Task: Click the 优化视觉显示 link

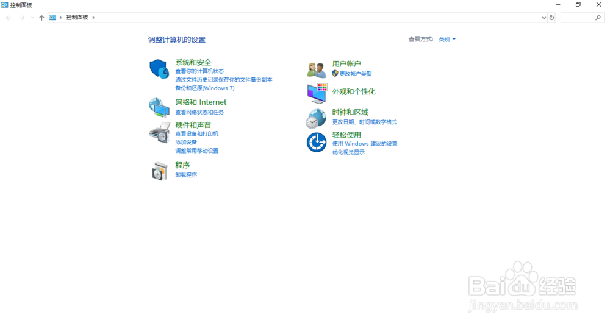Action: (x=348, y=152)
